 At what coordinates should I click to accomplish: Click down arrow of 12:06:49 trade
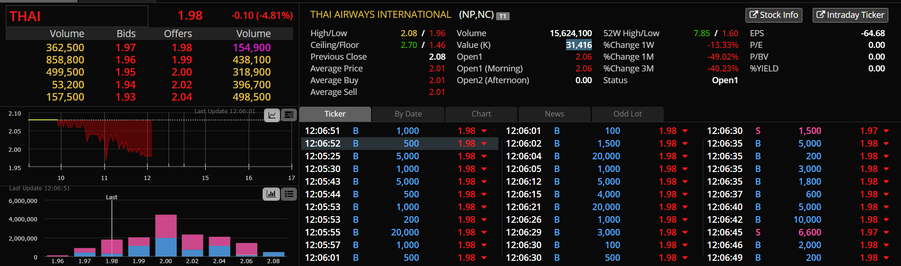pos(886,258)
